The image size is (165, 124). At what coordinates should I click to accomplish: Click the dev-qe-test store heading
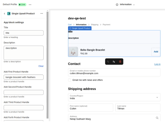(x=77, y=18)
